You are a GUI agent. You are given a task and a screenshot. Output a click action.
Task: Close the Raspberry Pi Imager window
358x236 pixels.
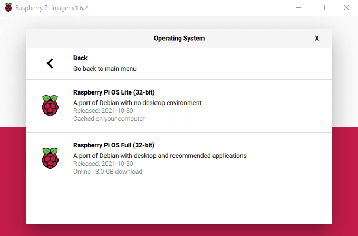click(x=346, y=8)
